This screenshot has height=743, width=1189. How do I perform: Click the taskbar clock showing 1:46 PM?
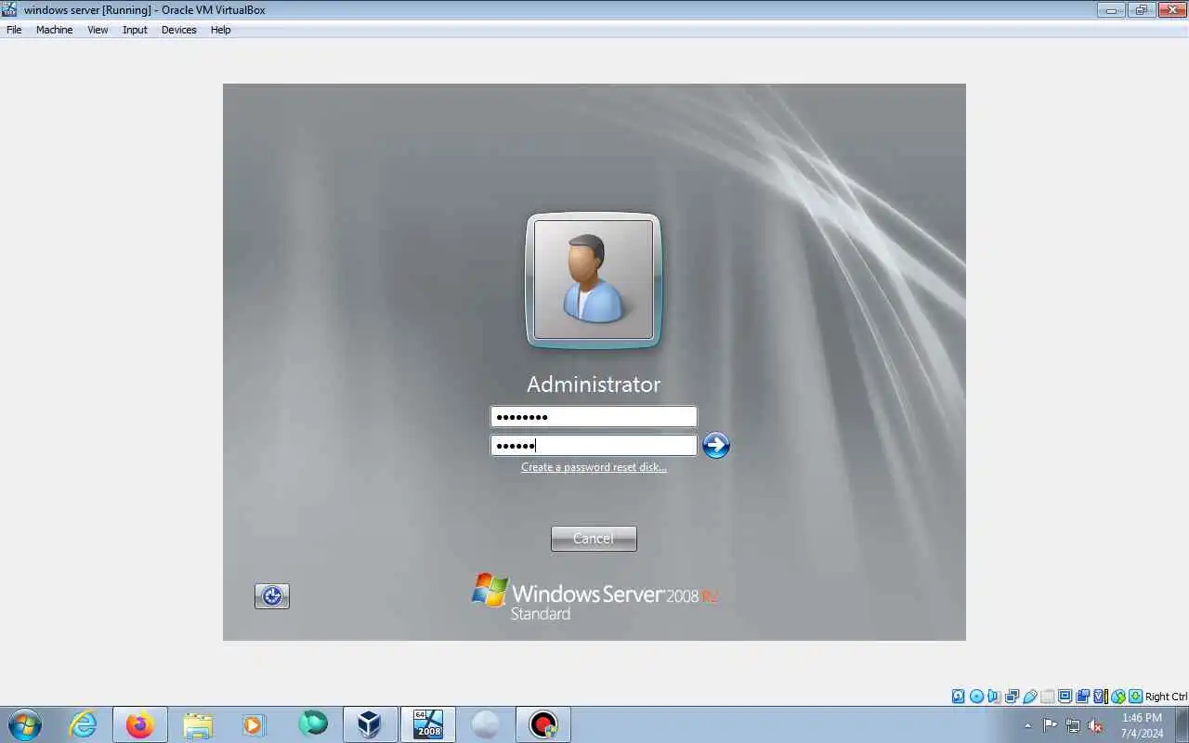1142,725
